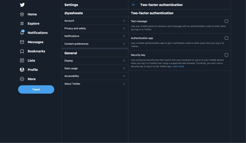Select the Data usage label
The image size is (246, 143).
[x=71, y=68]
